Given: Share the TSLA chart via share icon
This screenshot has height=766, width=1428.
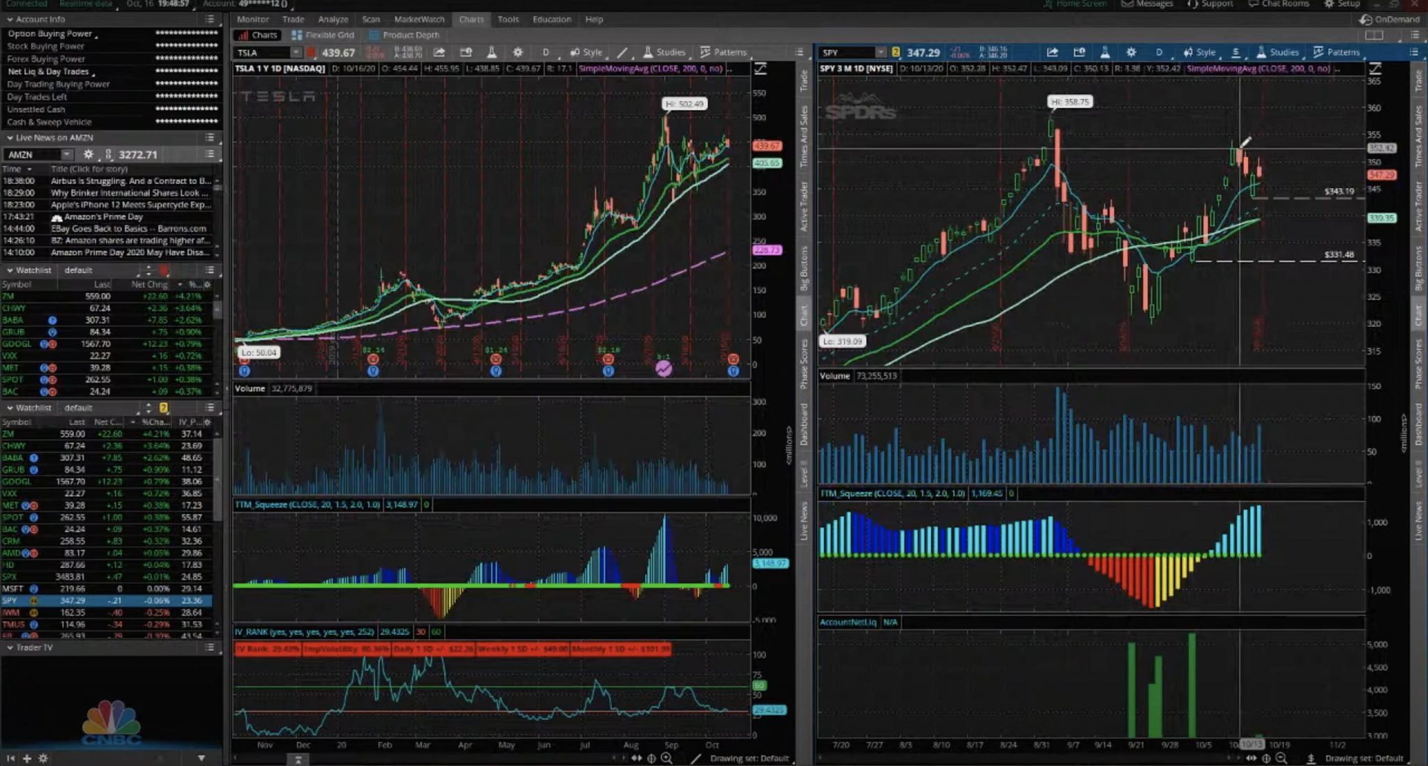Looking at the screenshot, I should coord(439,52).
